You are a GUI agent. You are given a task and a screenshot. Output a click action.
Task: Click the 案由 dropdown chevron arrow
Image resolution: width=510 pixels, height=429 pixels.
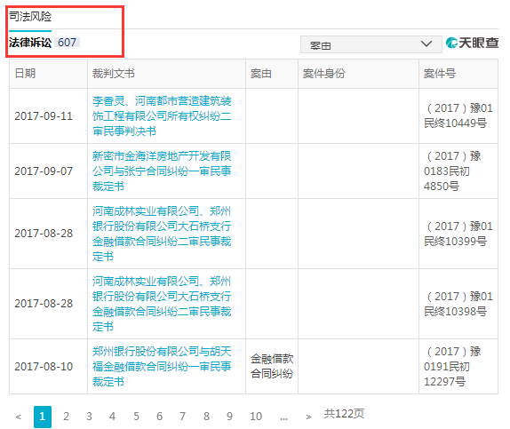[x=426, y=44]
